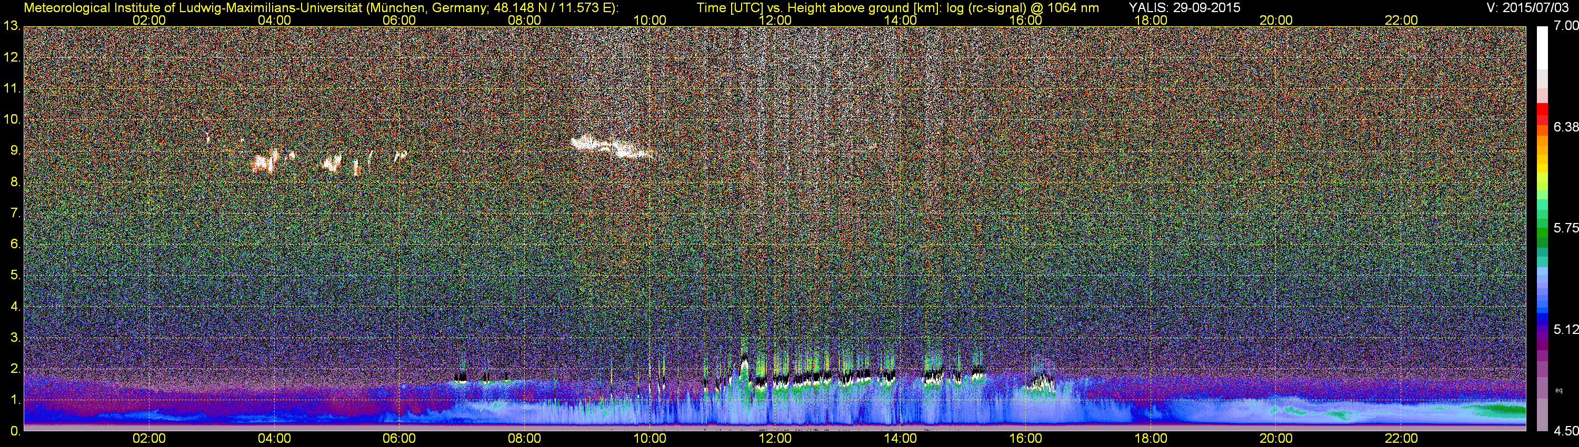Click the 7.00 color scale value
Screen dimensions: 1579x447
click(x=1566, y=26)
